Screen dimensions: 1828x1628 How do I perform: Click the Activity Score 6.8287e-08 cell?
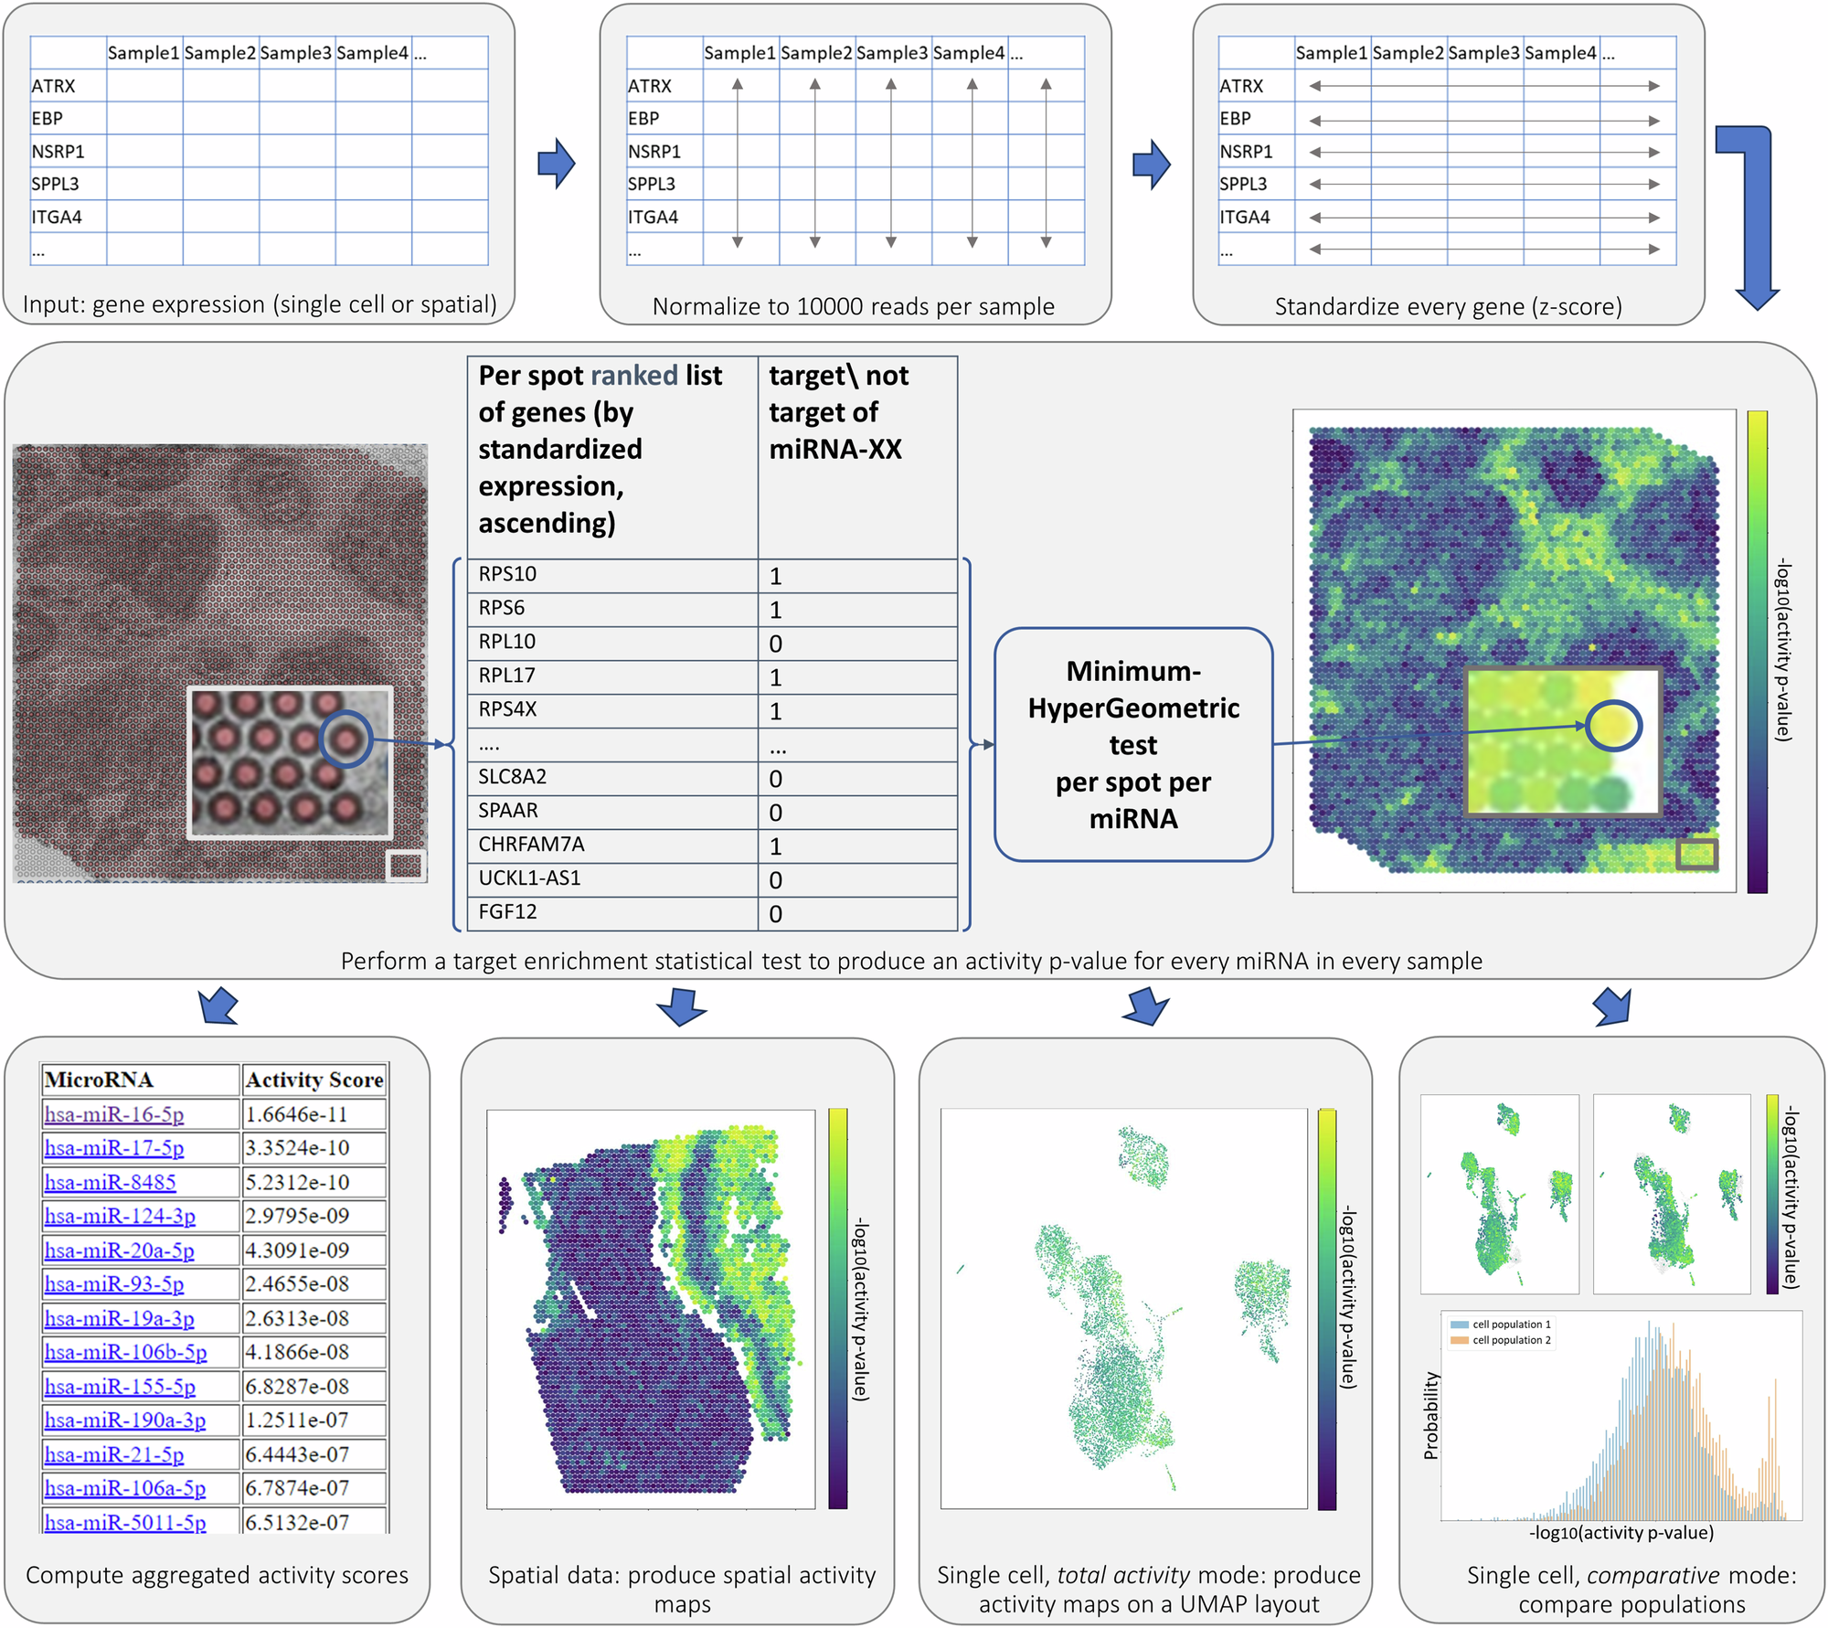(x=314, y=1386)
